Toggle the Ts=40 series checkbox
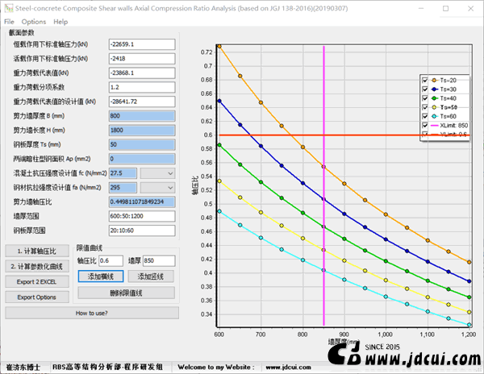 tap(425, 98)
